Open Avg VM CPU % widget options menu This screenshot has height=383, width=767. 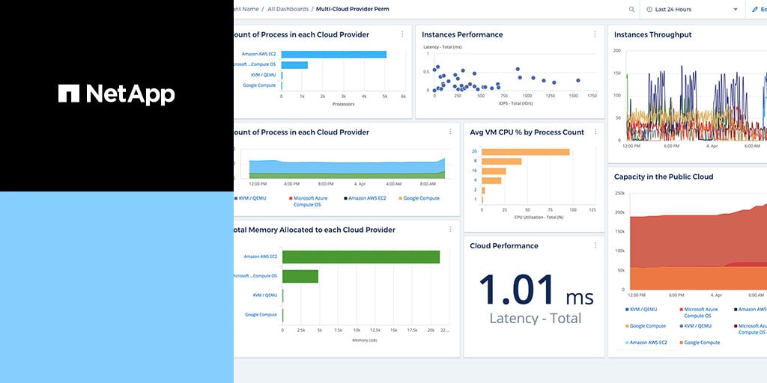pos(595,132)
